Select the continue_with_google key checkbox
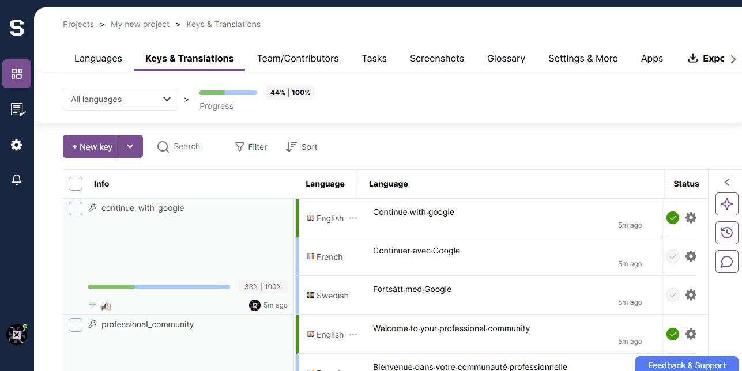This screenshot has height=371, width=742. (76, 209)
